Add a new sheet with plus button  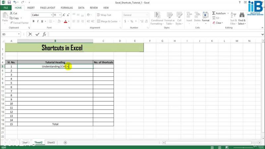(x=65, y=143)
